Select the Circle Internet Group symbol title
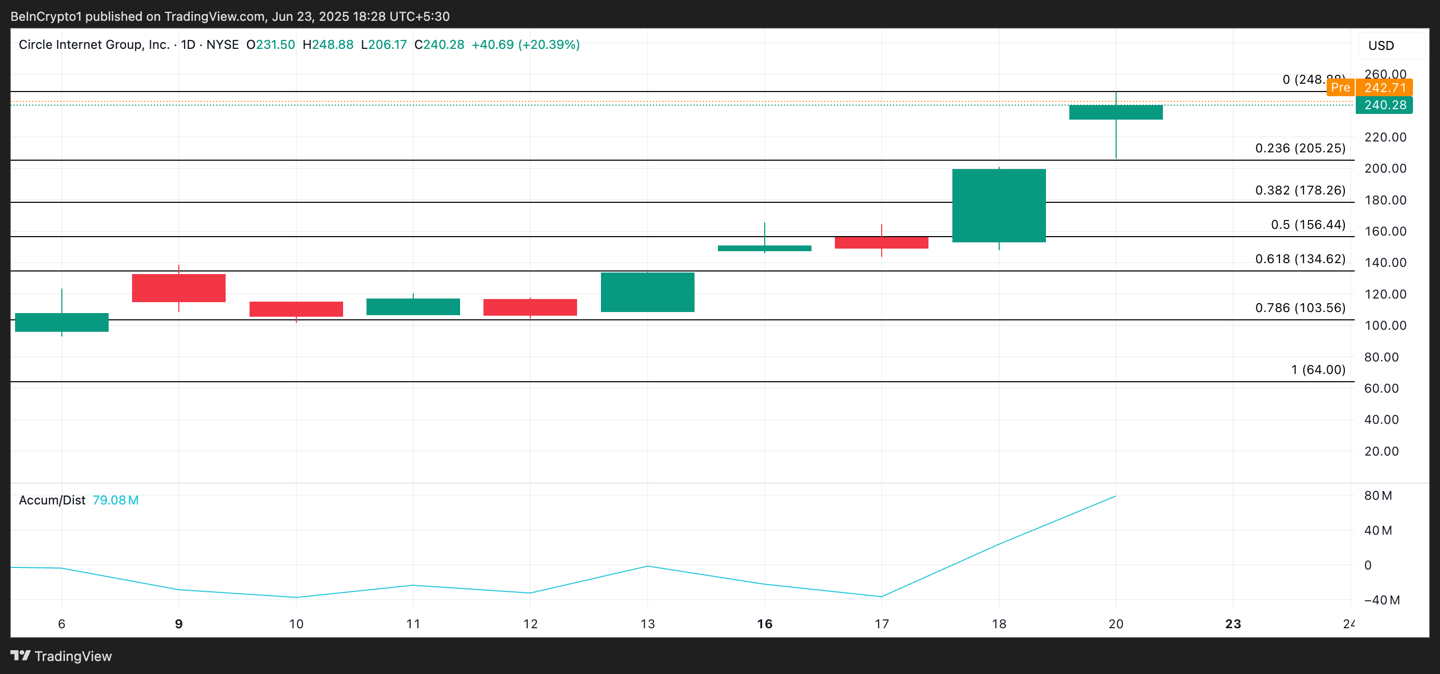This screenshot has width=1440, height=674. tap(94, 45)
